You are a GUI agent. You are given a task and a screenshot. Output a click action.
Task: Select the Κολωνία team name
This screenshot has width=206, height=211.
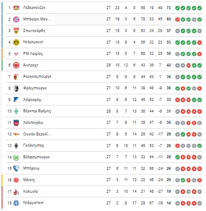click(30, 191)
